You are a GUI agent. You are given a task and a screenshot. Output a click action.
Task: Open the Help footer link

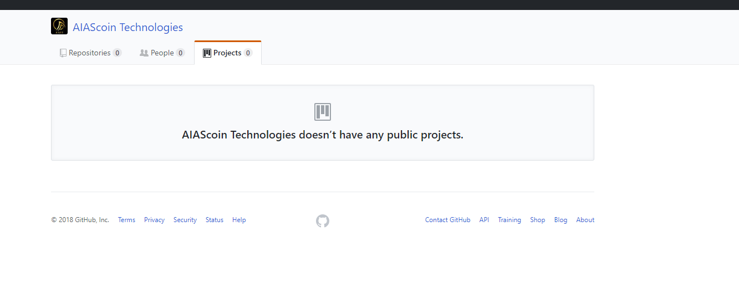click(x=239, y=220)
